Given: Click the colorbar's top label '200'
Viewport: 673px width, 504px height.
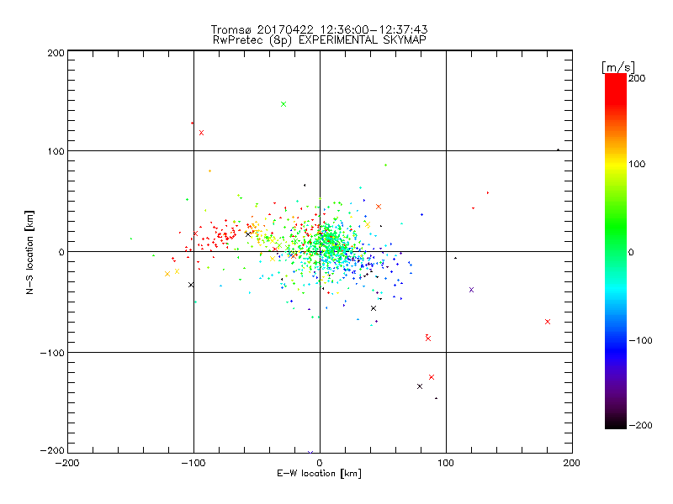Looking at the screenshot, I should point(637,78).
